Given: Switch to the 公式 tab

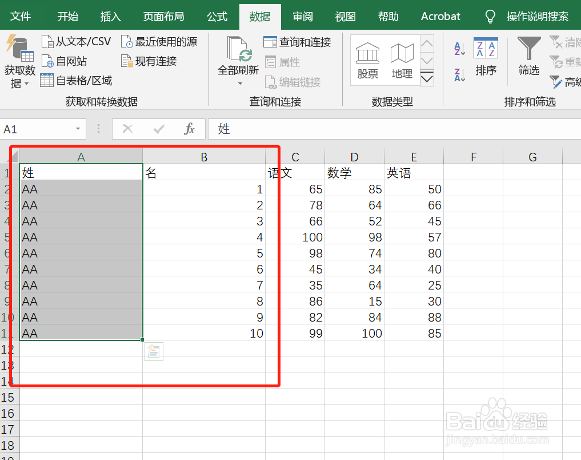Looking at the screenshot, I should (217, 17).
